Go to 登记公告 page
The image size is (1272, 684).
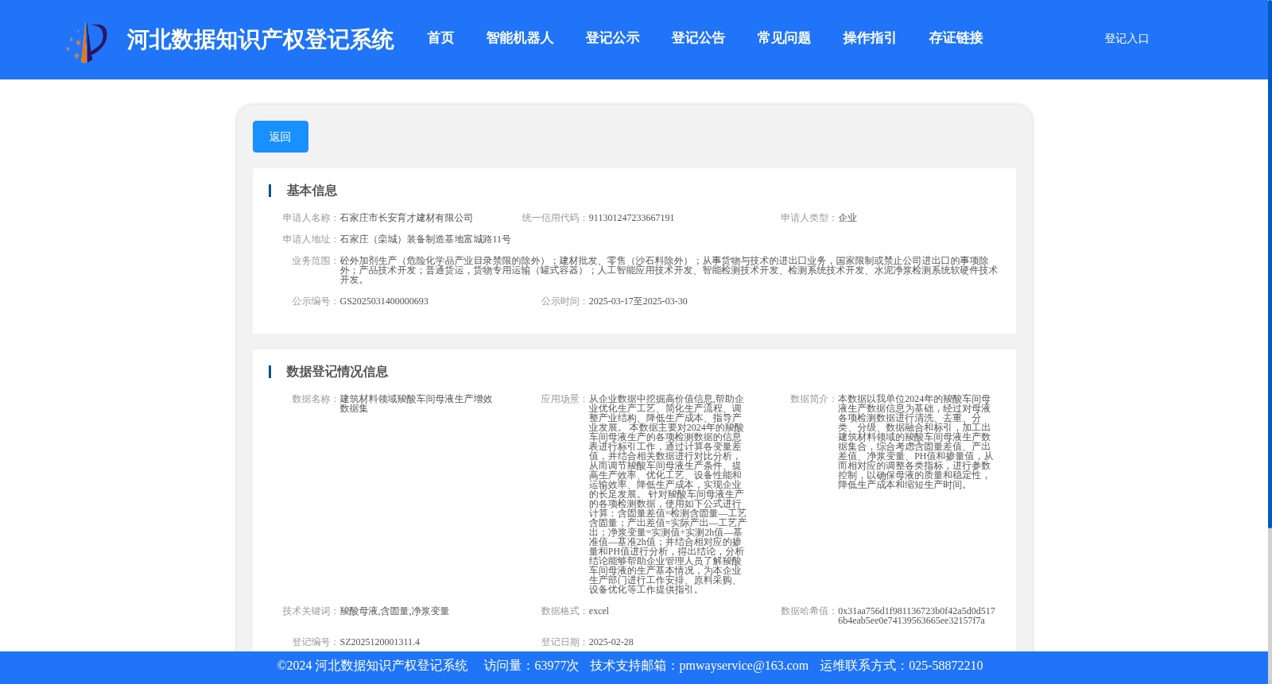pos(698,38)
